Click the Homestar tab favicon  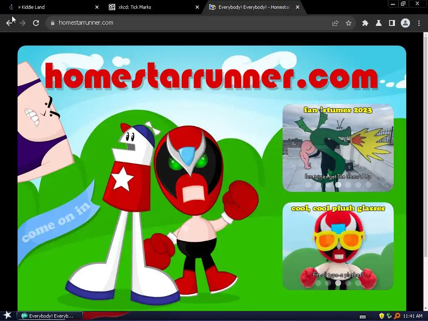(x=212, y=7)
